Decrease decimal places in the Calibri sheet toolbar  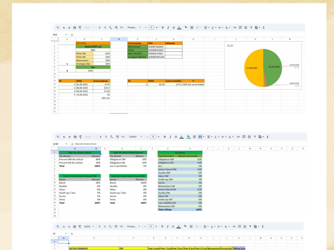pos(112,137)
